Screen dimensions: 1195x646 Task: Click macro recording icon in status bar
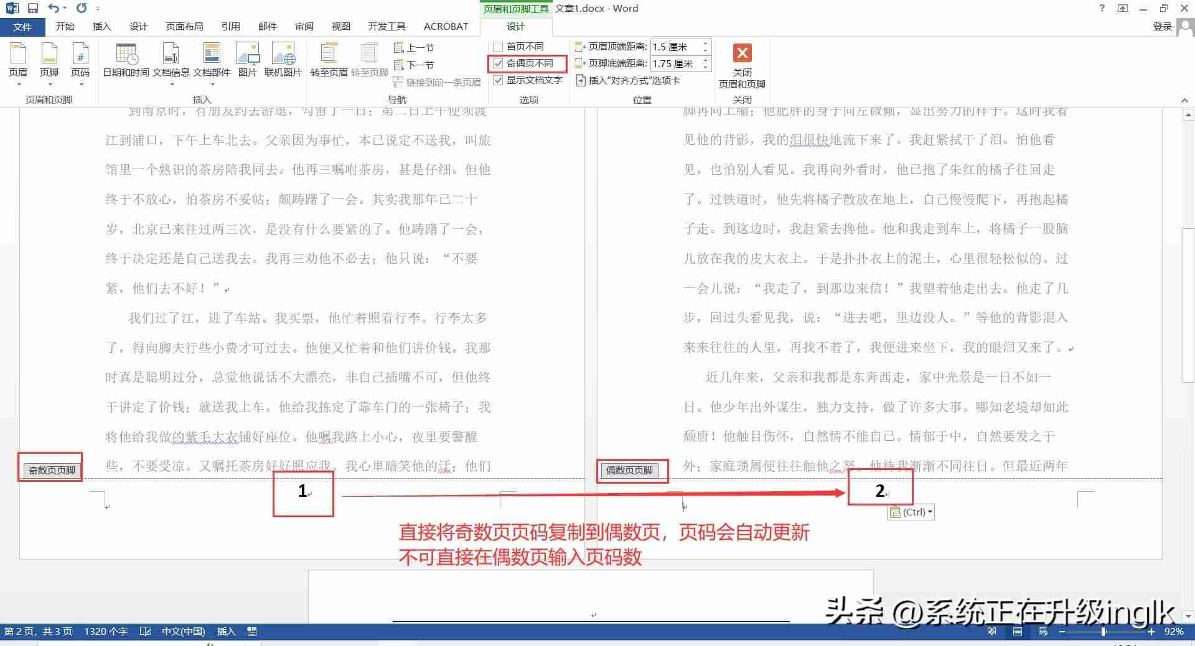pyautogui.click(x=252, y=632)
